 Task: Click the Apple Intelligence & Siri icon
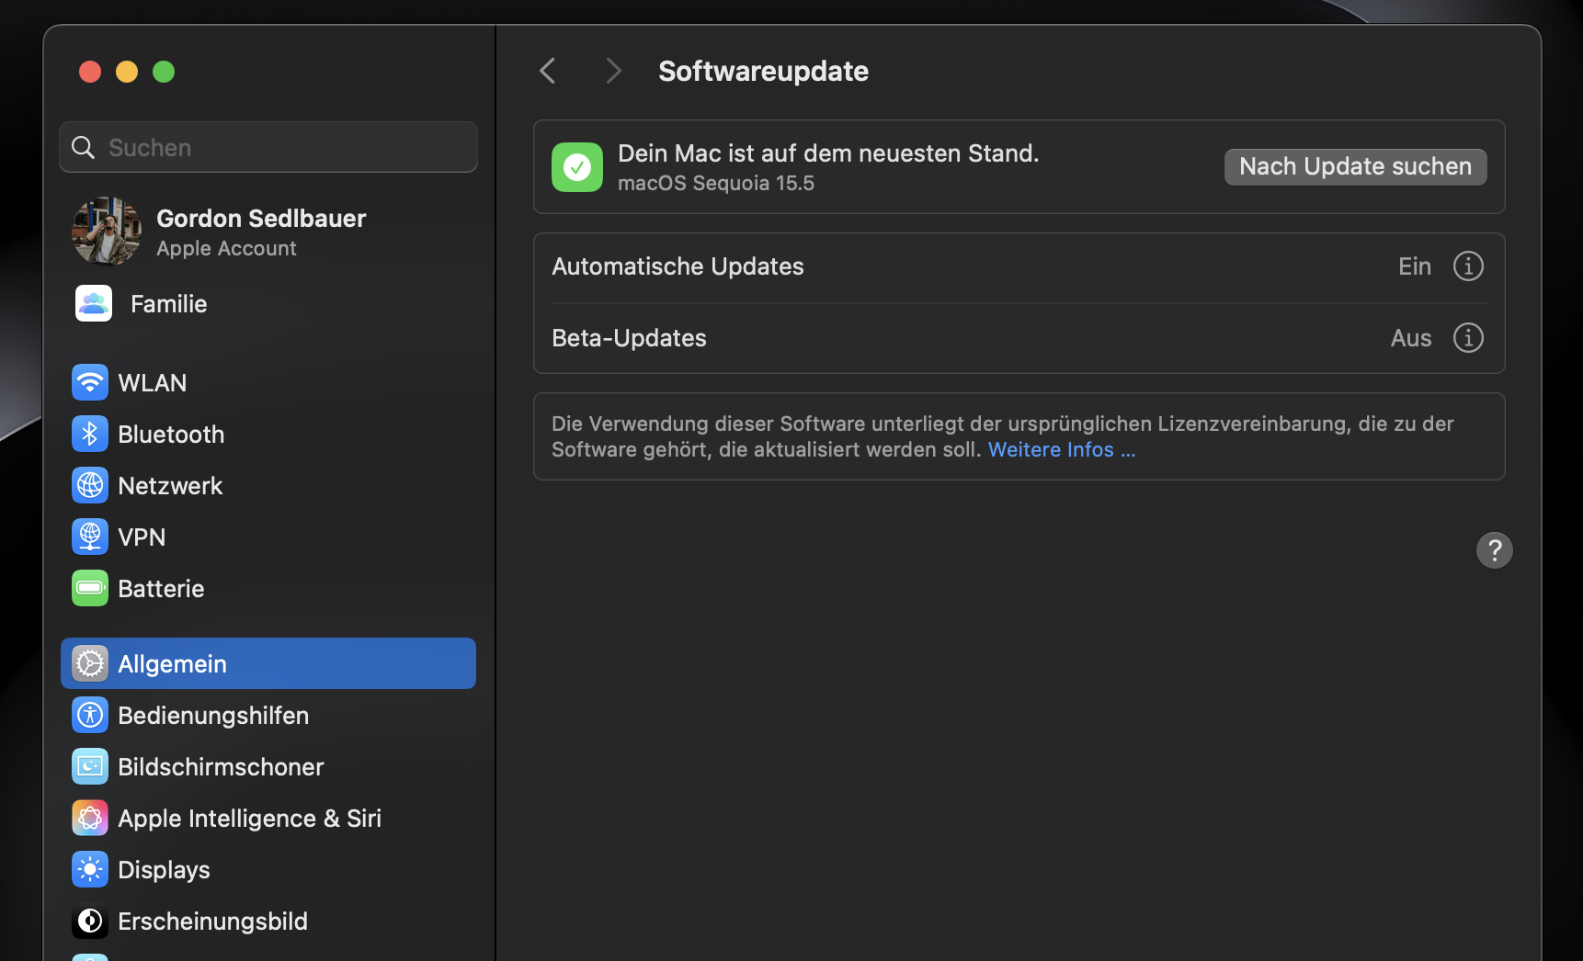pyautogui.click(x=89, y=818)
